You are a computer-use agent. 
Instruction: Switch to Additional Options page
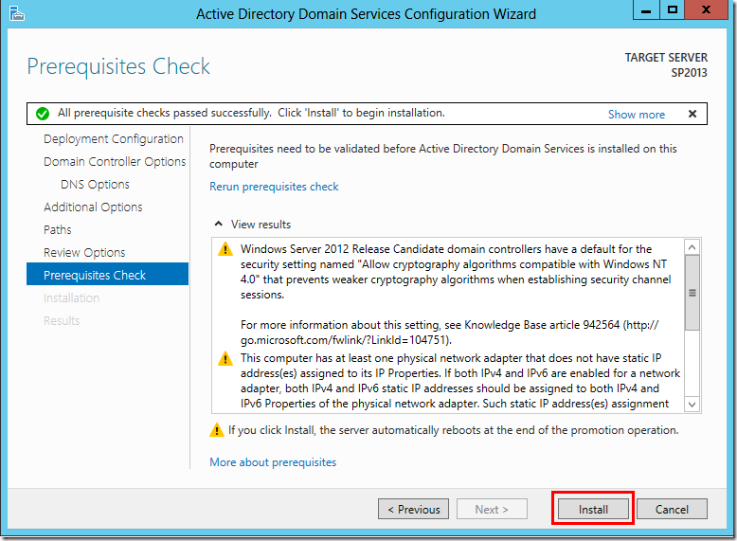(x=93, y=207)
